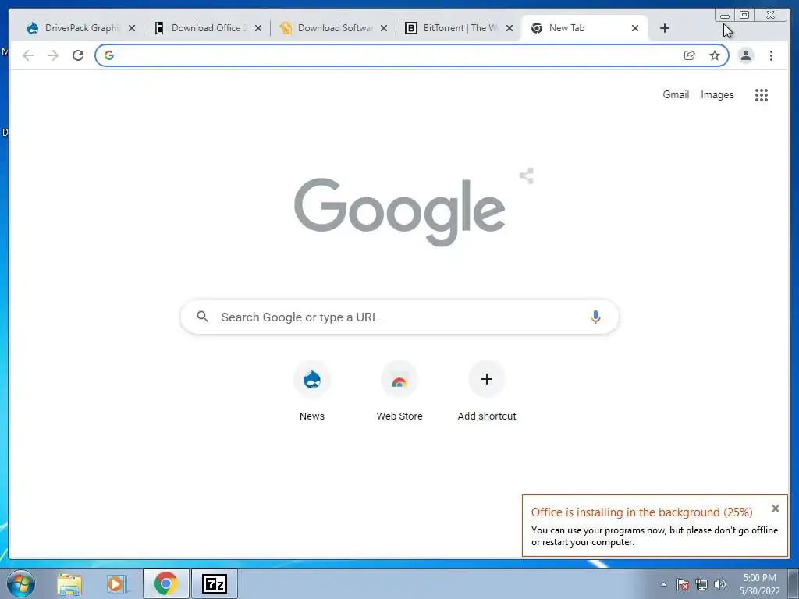Switch to the Download Office tab

point(208,28)
